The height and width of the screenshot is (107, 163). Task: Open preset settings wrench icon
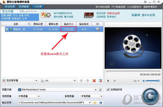101,90
